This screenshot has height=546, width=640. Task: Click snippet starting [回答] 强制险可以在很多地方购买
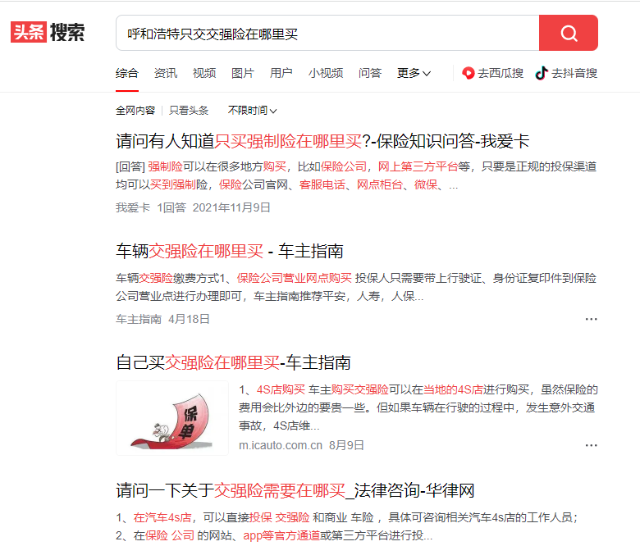click(356, 175)
